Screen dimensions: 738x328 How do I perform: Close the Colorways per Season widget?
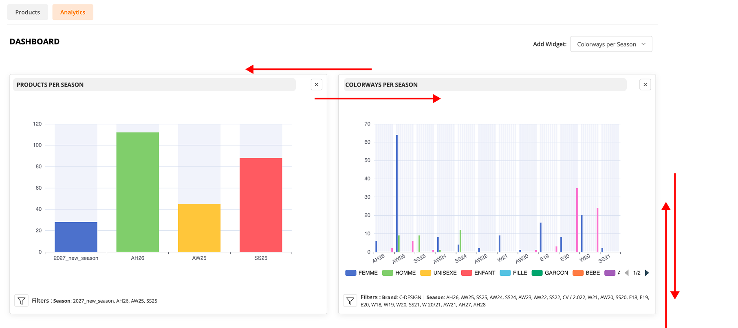[645, 85]
